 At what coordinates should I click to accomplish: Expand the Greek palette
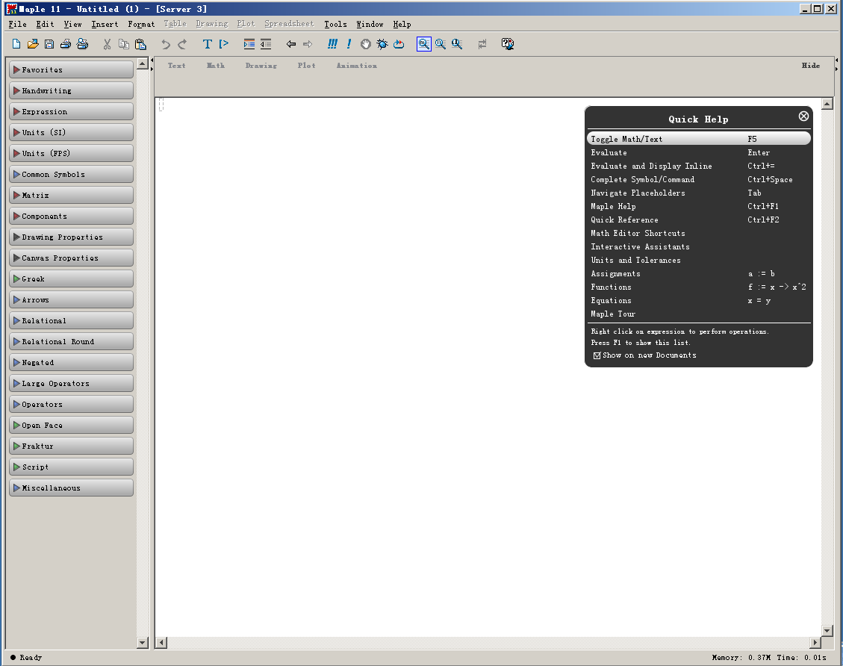point(71,279)
